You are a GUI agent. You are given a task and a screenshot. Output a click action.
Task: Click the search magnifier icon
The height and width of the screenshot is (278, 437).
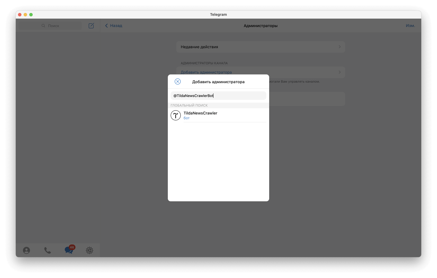[43, 26]
